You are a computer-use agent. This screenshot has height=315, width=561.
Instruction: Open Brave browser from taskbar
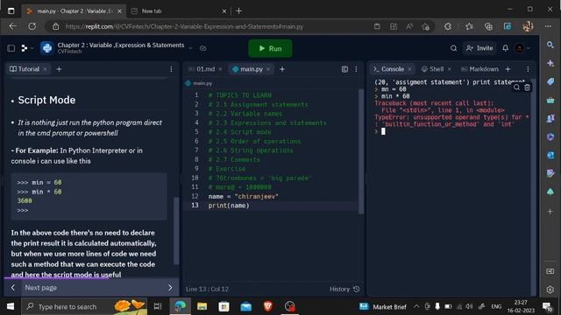[x=268, y=306]
